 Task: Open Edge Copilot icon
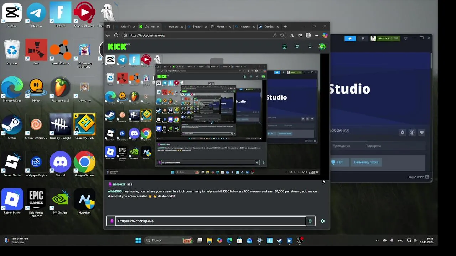click(x=325, y=35)
